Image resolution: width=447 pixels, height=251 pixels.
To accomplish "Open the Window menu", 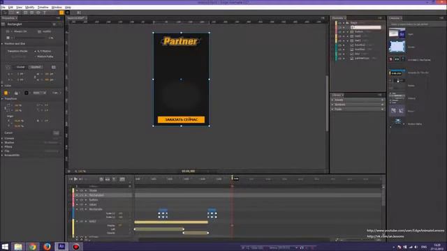I will pyautogui.click(x=57, y=7).
